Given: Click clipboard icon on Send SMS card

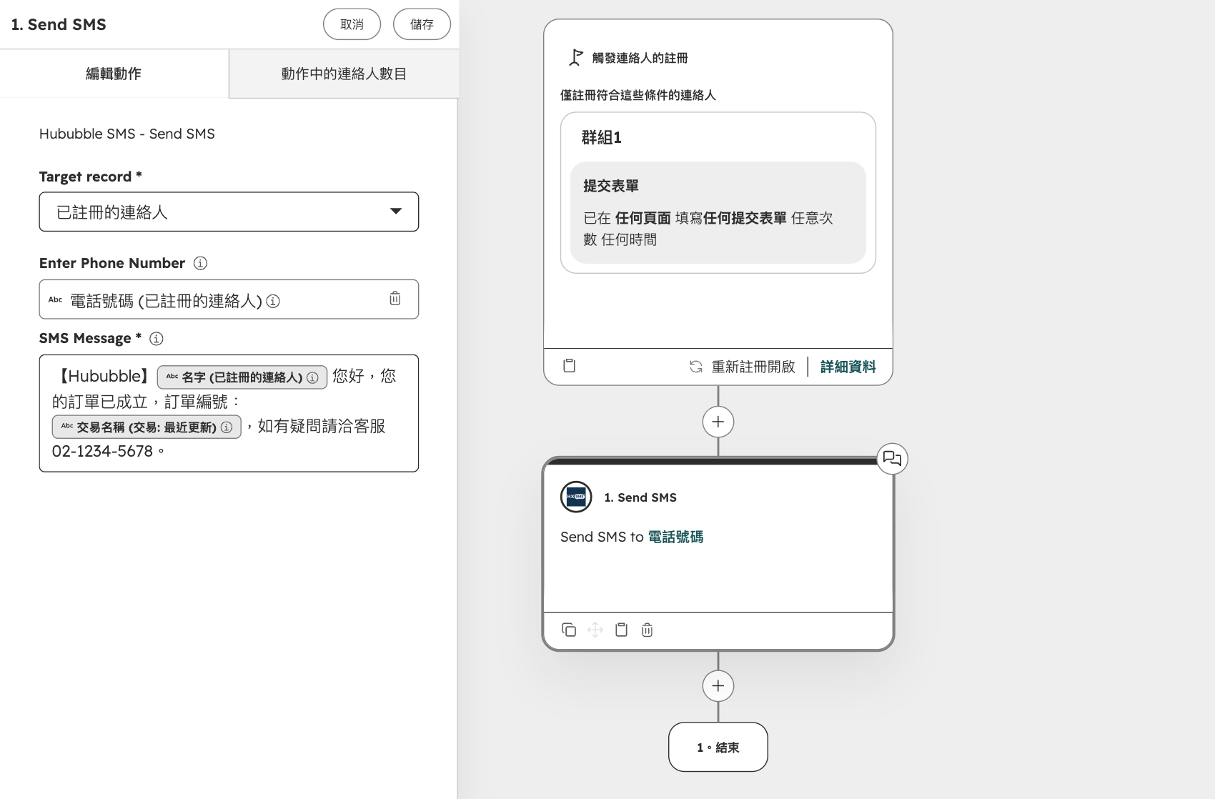Looking at the screenshot, I should (x=622, y=630).
